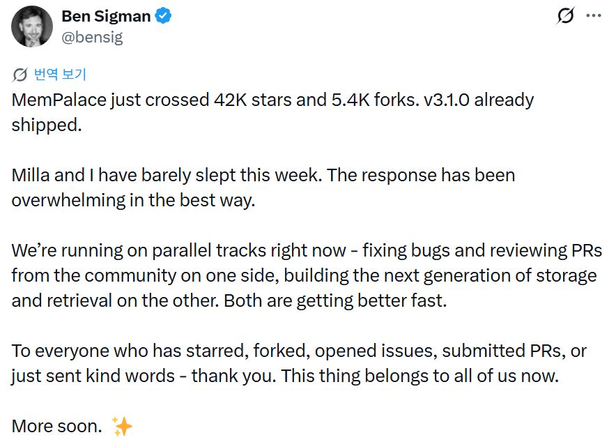Image resolution: width=616 pixels, height=442 pixels.
Task: Open the @bensig handle link
Action: point(92,37)
